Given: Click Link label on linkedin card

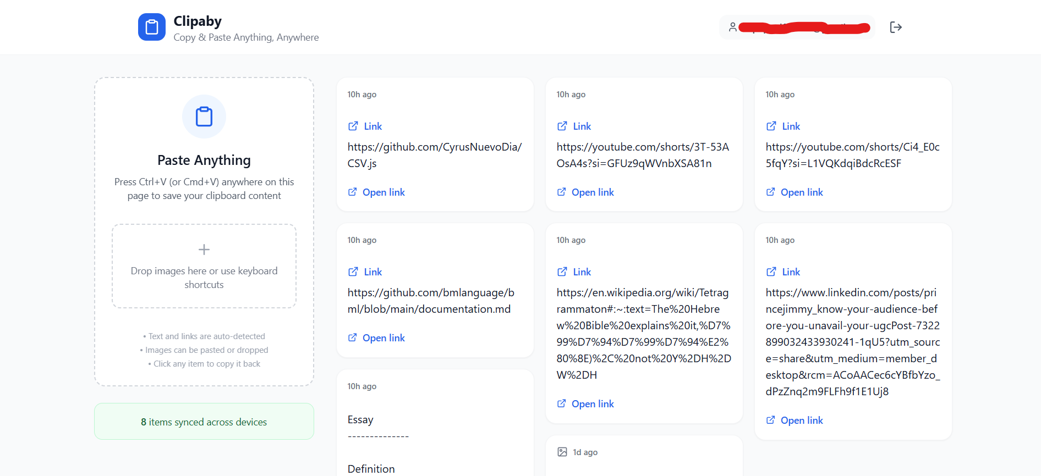Looking at the screenshot, I should [x=791, y=272].
